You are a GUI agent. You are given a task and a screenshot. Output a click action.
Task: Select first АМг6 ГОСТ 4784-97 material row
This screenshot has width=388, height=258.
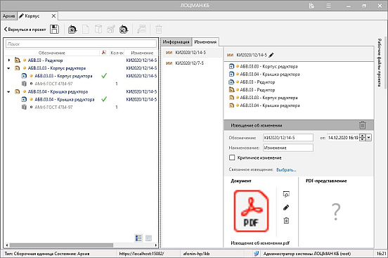click(81, 84)
